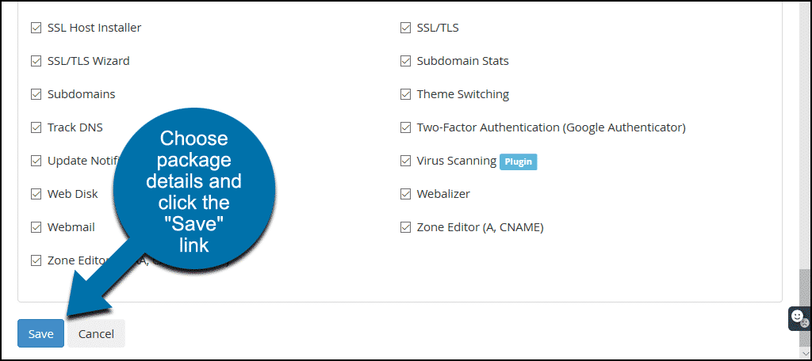Click the Save button
The image size is (812, 361).
41,333
